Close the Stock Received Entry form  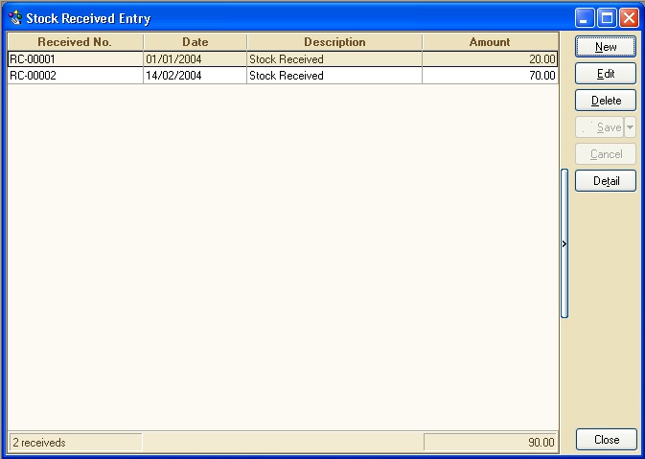(x=607, y=440)
